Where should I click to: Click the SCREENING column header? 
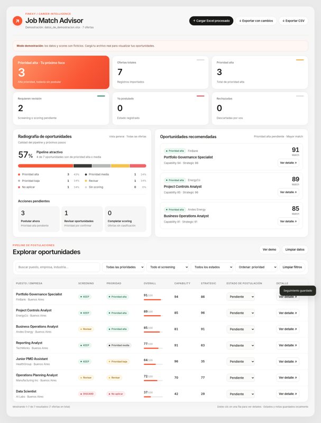coord(86,283)
